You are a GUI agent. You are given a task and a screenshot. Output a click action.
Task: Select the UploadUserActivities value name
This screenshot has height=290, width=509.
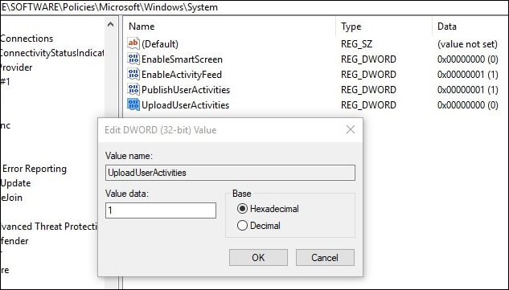[186, 104]
